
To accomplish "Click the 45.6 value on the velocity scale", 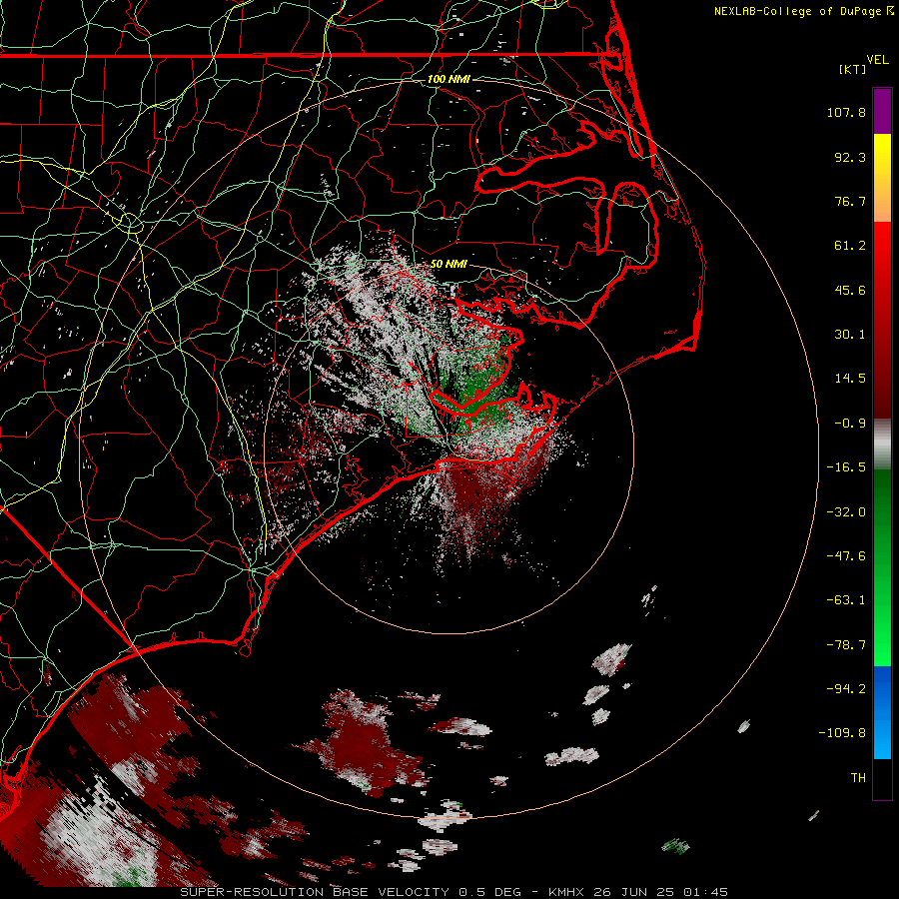I will [850, 290].
